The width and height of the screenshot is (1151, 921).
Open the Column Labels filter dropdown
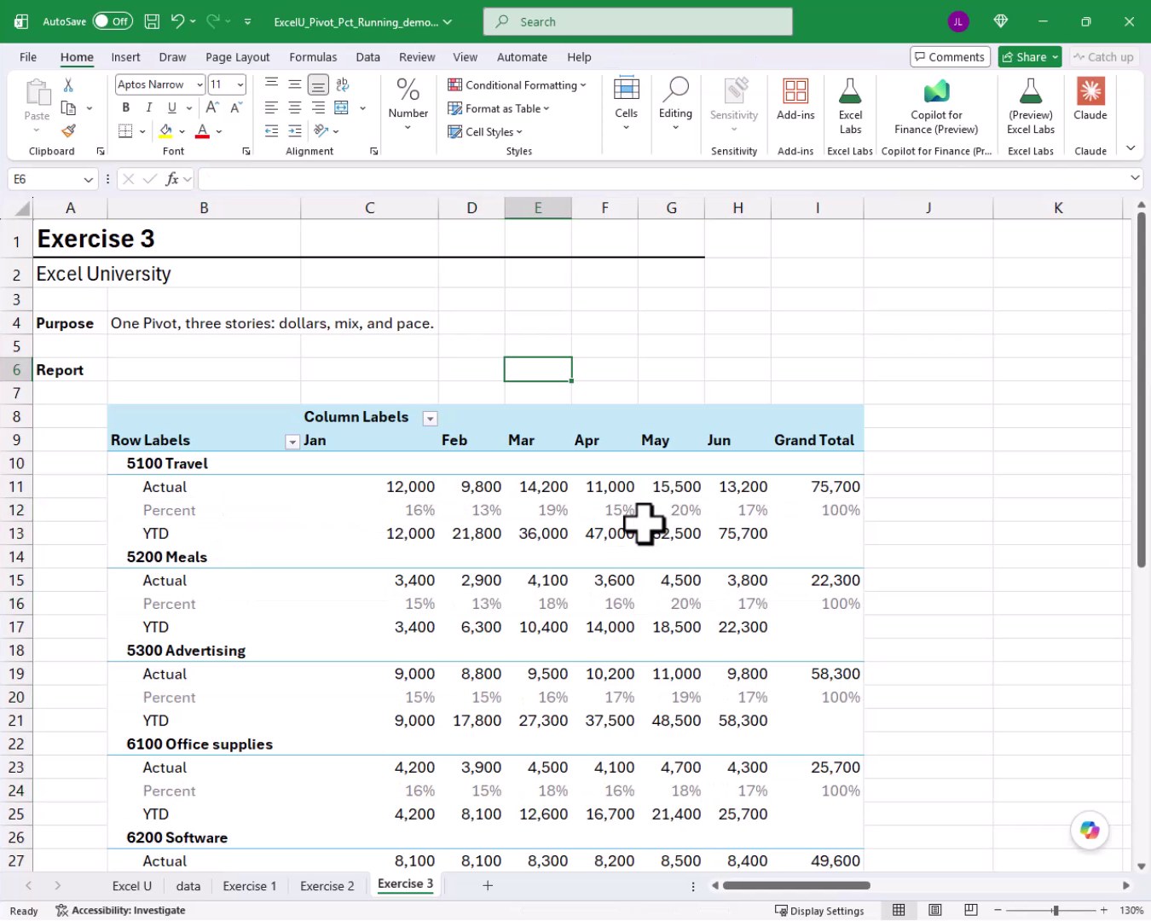pos(431,418)
